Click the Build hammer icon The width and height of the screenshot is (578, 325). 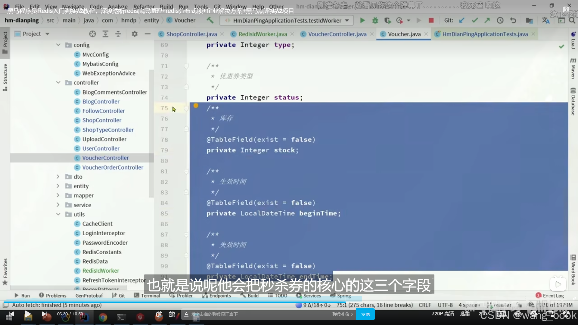click(x=210, y=20)
